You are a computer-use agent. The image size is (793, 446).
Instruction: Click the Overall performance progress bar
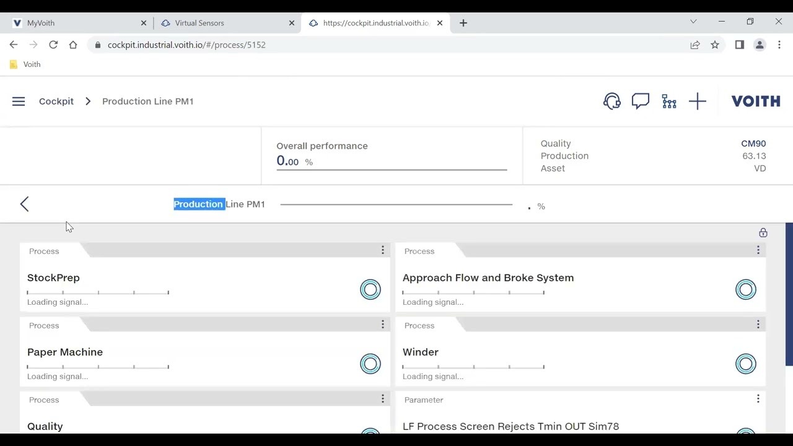[x=392, y=169]
